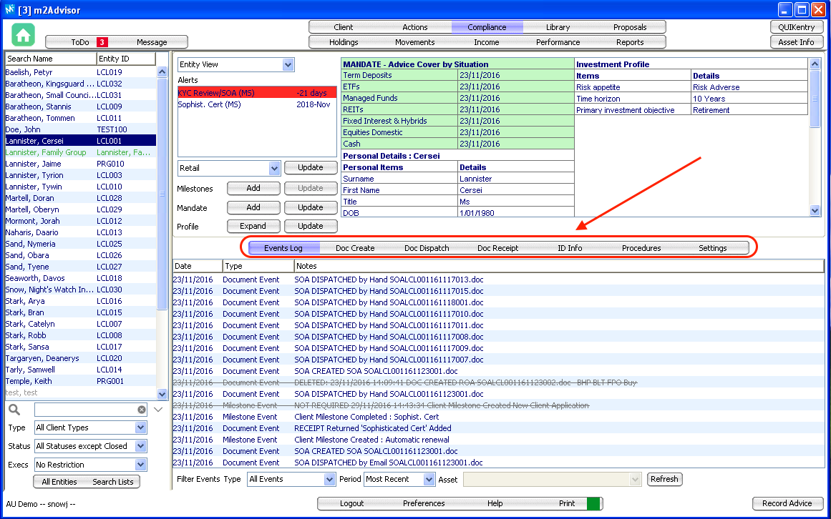Screen dimensions: 831x519
Task: Select Lannister, Tyrion in client list
Action: 34,175
